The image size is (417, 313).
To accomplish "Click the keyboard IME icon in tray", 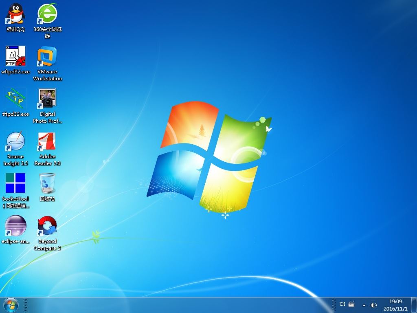I will coord(351,304).
